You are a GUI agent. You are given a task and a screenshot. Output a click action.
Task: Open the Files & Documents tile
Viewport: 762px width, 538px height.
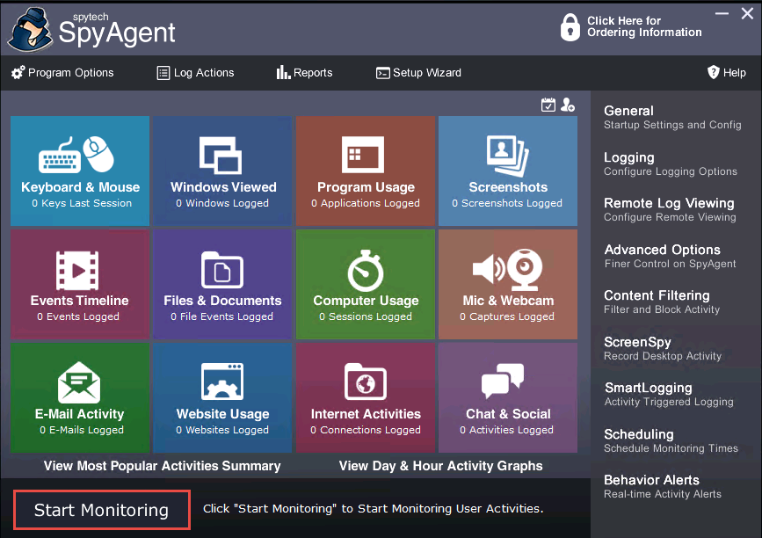222,284
